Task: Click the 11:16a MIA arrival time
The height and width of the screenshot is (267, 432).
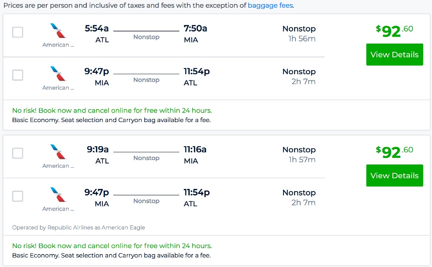Action: pyautogui.click(x=195, y=150)
